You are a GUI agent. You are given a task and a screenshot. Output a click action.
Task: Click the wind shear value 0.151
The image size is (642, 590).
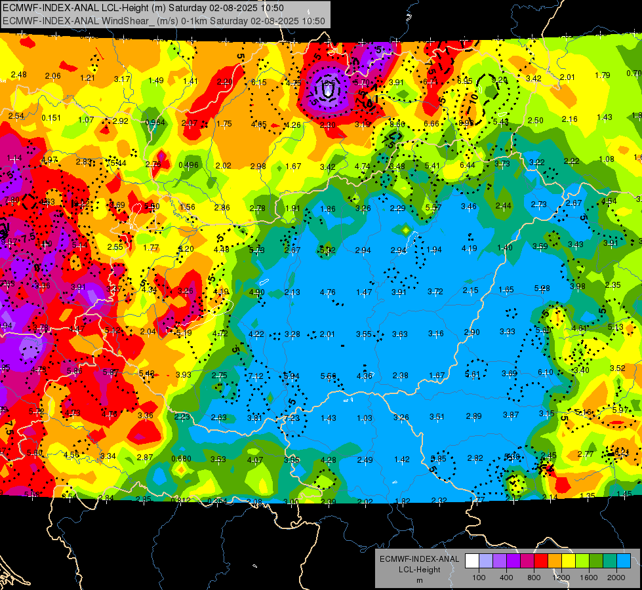coord(51,118)
